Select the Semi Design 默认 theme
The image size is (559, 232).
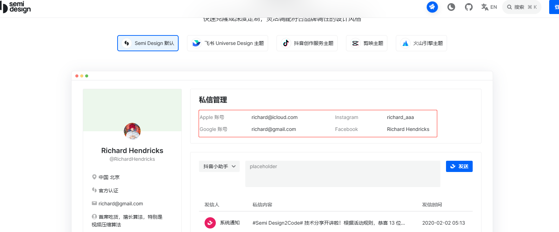(x=148, y=43)
